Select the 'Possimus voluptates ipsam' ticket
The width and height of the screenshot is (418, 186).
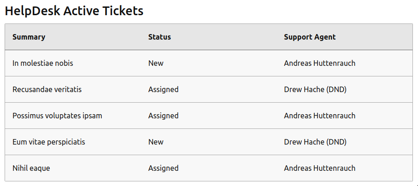coord(57,116)
